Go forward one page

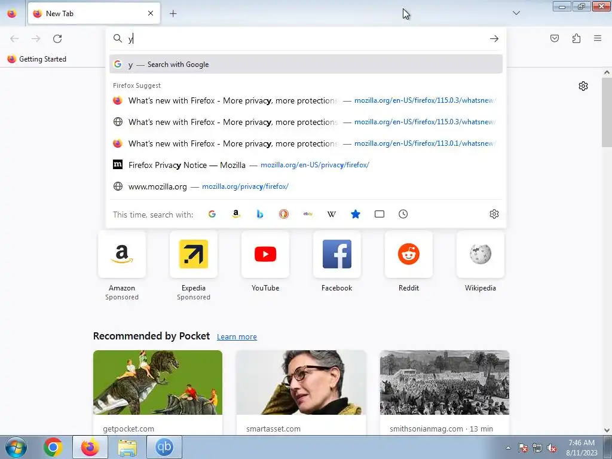coord(36,39)
